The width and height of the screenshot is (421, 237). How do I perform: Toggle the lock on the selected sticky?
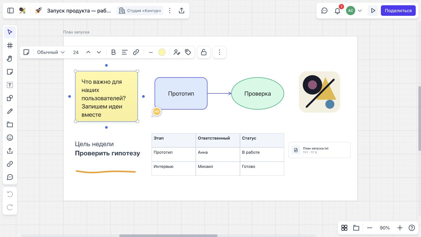click(x=204, y=52)
